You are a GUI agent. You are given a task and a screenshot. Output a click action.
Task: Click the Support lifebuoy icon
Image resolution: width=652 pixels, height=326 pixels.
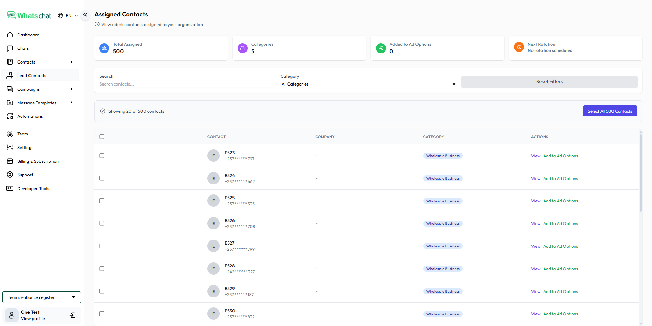point(10,175)
